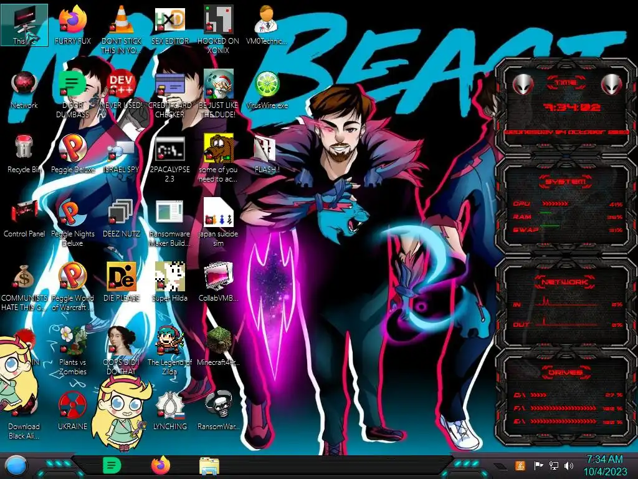Open the CollabVMB... icon
638x479 pixels.
click(x=219, y=283)
